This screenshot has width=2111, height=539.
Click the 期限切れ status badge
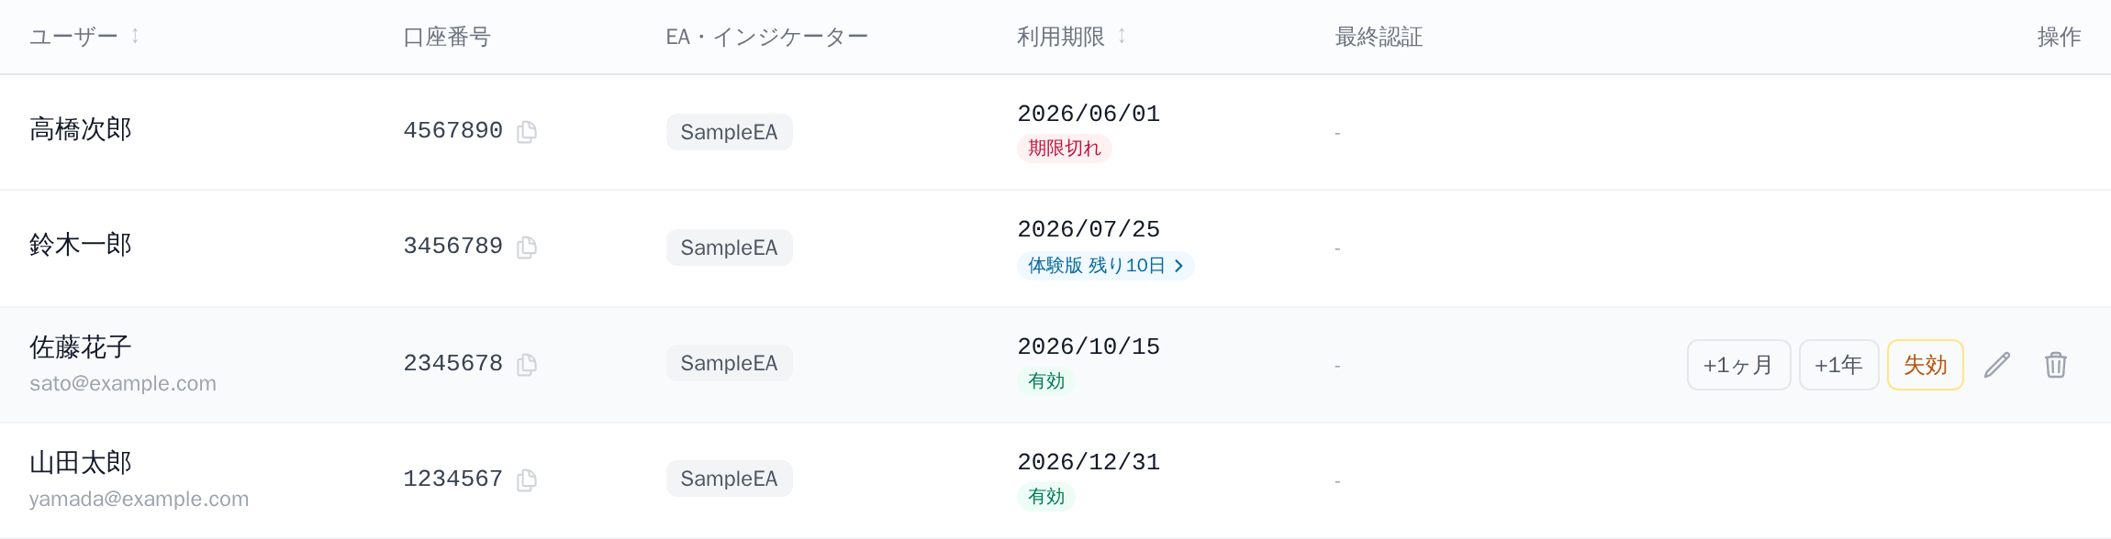1064,148
